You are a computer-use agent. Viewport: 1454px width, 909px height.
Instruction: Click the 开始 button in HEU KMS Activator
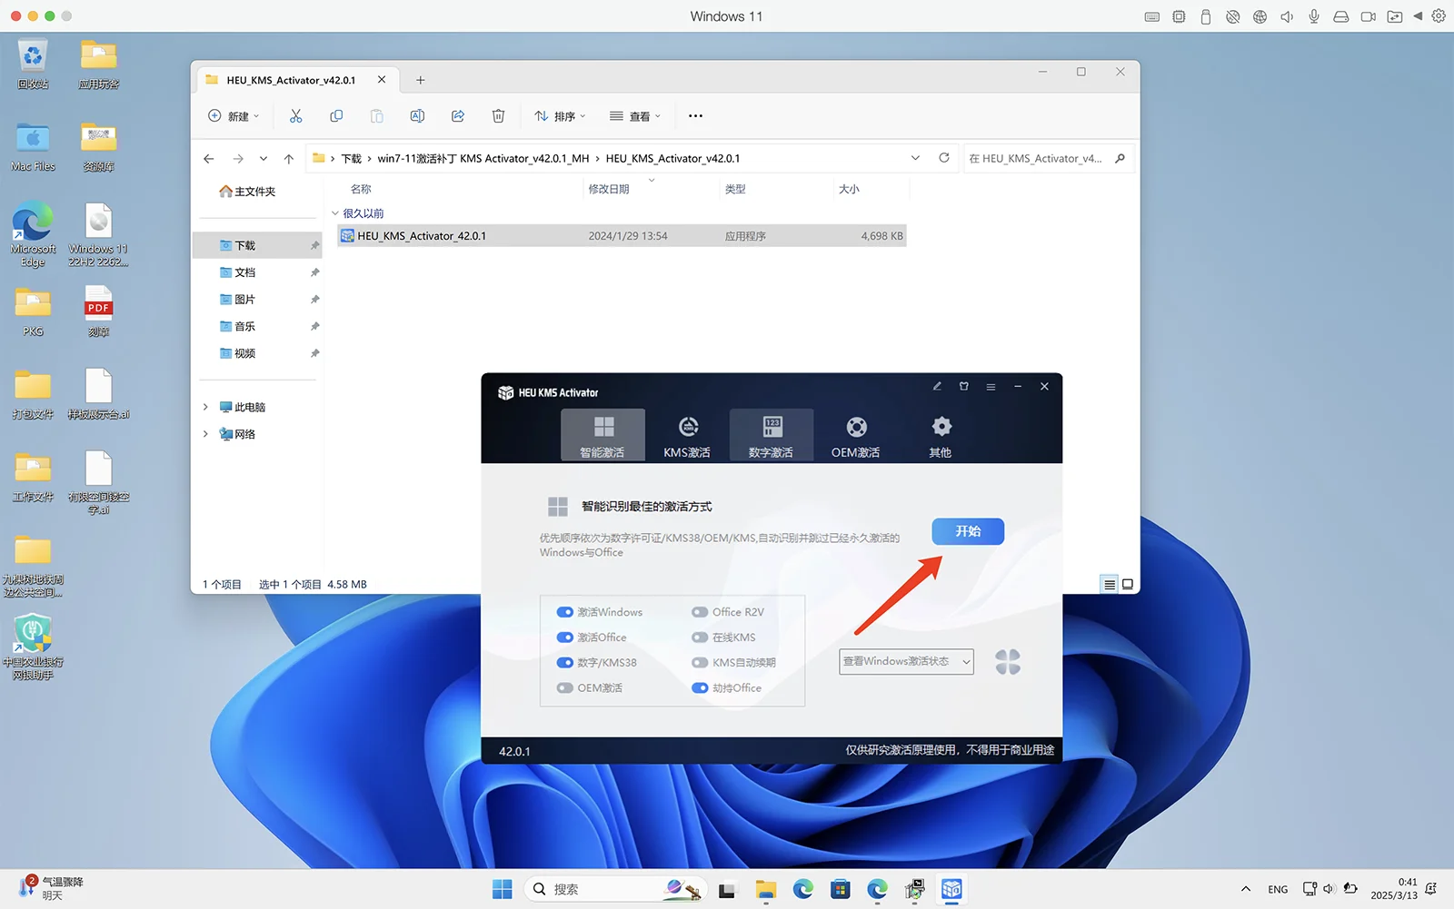(x=968, y=531)
